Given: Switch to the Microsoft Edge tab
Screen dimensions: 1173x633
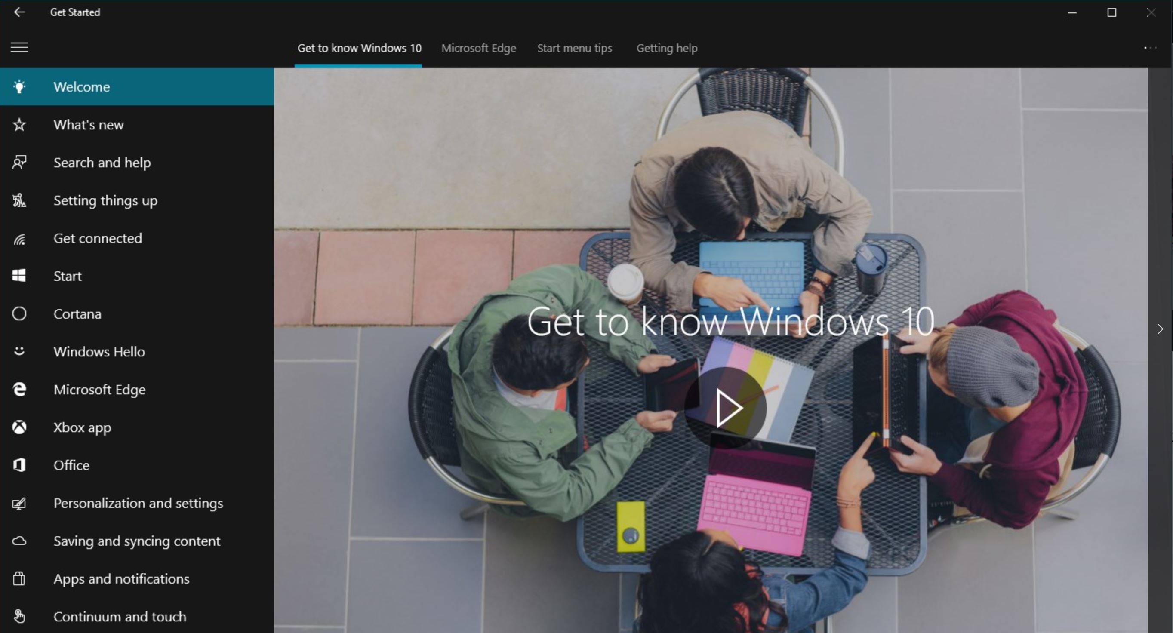Looking at the screenshot, I should (x=479, y=48).
